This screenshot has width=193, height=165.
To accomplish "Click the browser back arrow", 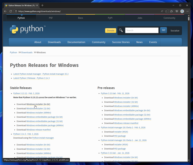I will click(x=5, y=11).
